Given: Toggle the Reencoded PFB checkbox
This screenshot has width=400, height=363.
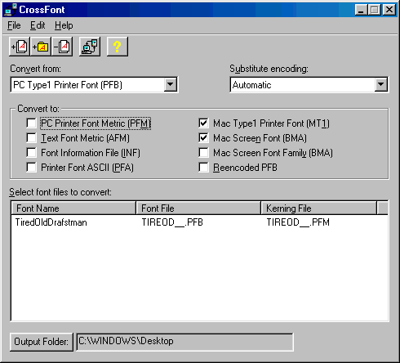Looking at the screenshot, I should click(x=203, y=168).
